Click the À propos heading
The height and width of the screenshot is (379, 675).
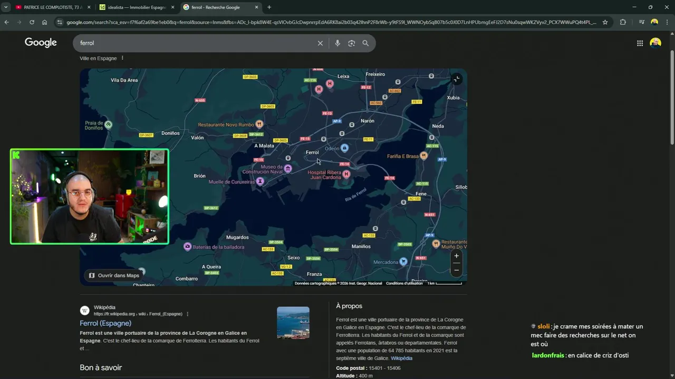coord(349,306)
